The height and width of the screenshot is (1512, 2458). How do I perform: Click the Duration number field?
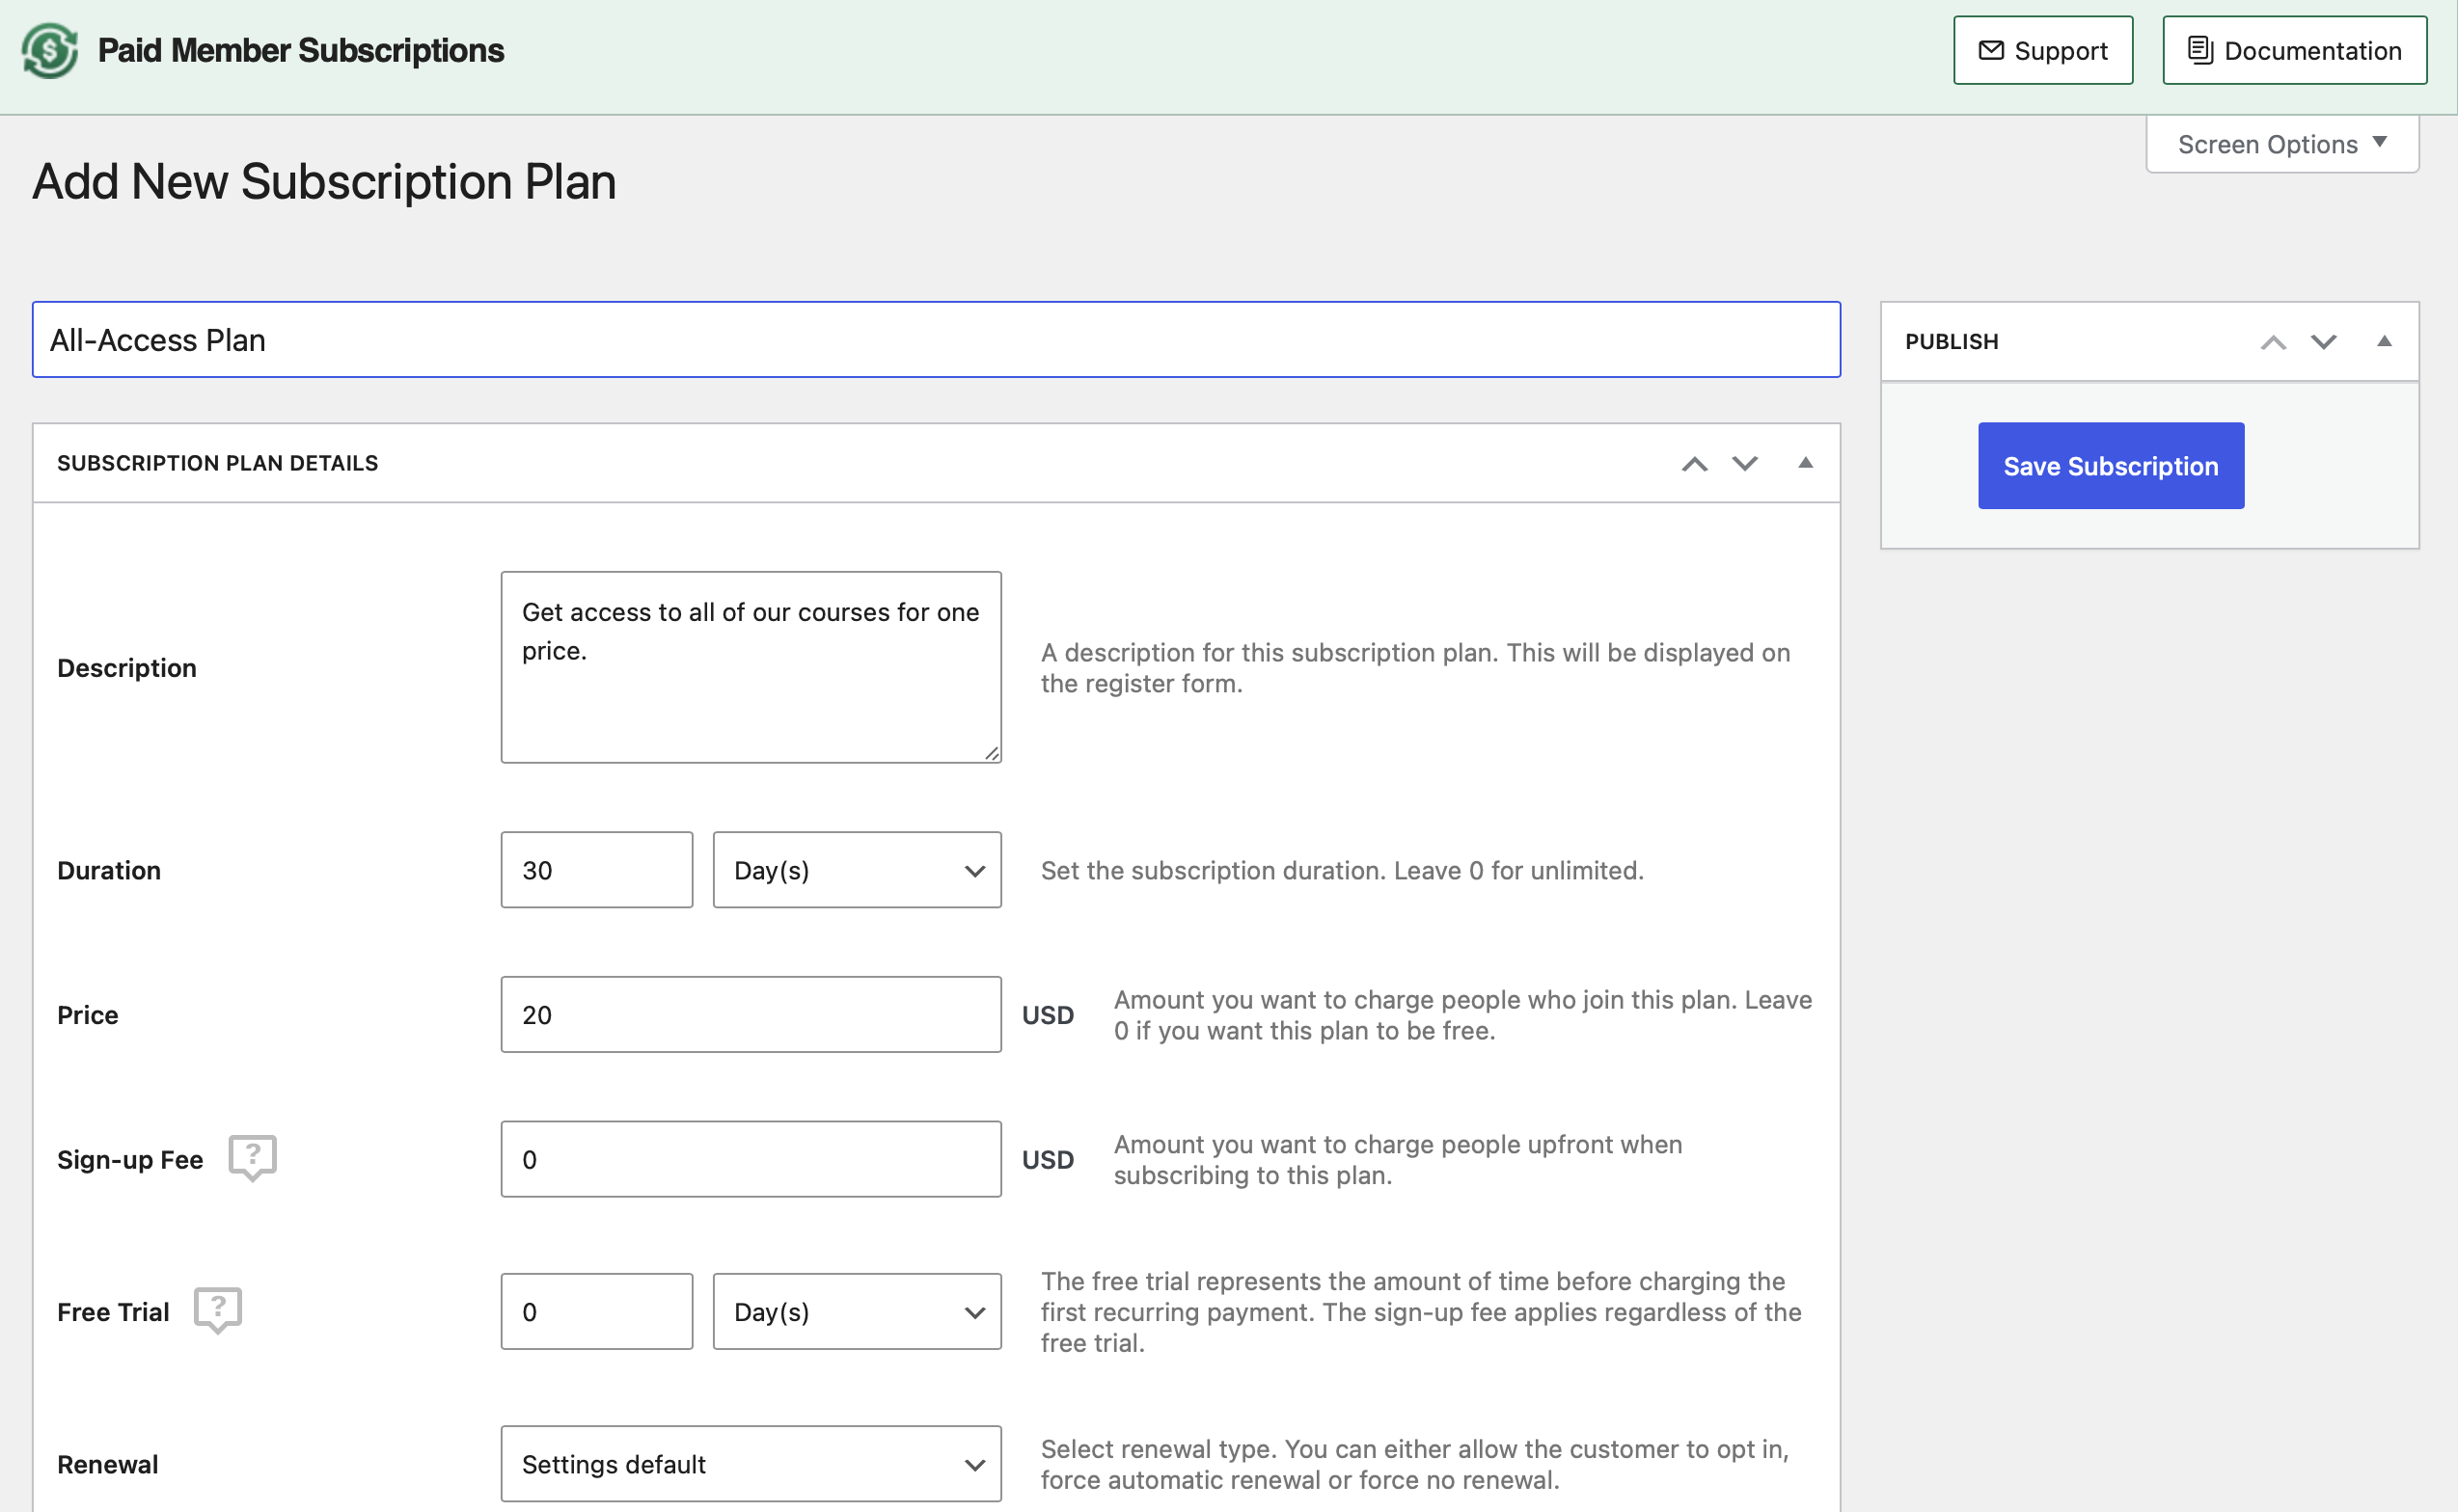point(596,870)
